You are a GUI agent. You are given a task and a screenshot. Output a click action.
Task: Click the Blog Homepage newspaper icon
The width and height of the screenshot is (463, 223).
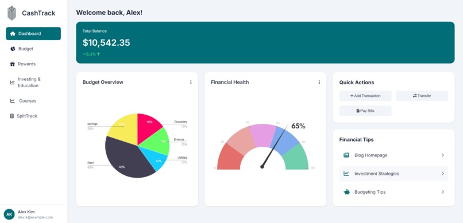(346, 155)
